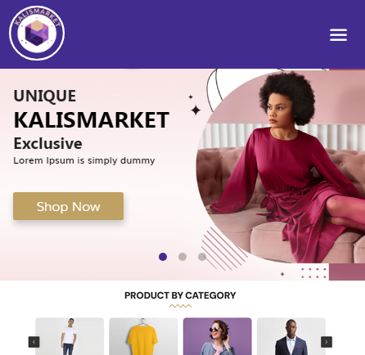Open the woman with sunglasses category
This screenshot has width=365, height=355.
click(x=218, y=336)
